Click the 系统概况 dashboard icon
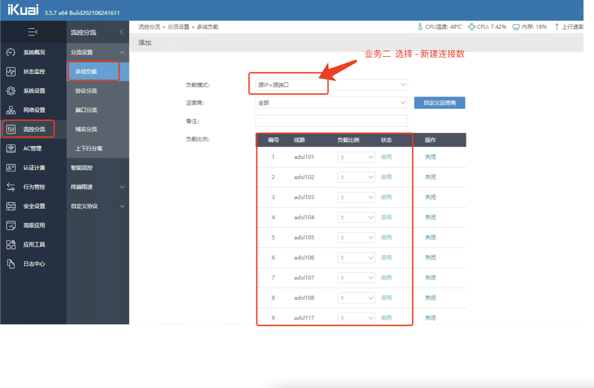The image size is (594, 388). point(11,52)
